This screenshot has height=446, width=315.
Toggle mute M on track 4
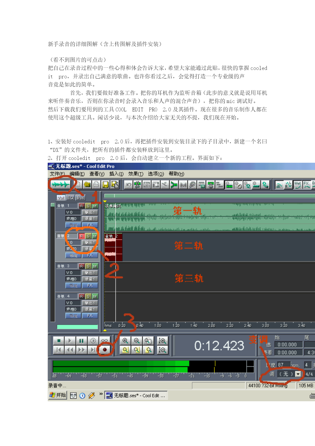(95, 296)
